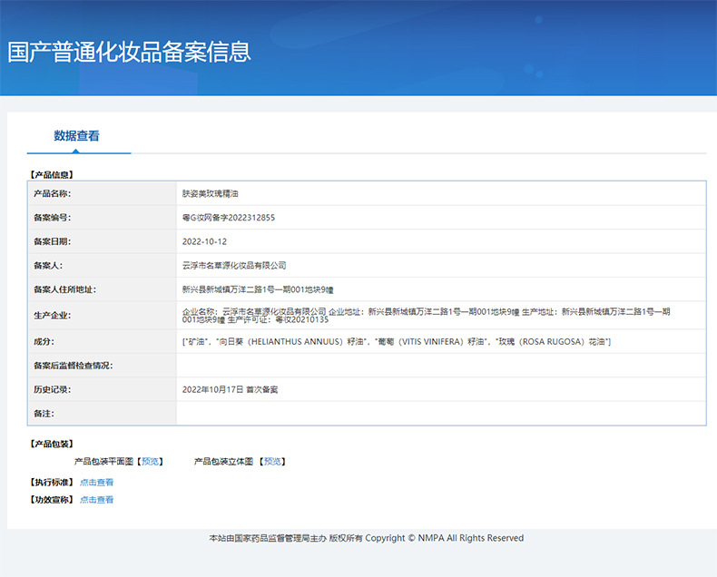This screenshot has height=577, width=717.
Task: Click the 产品包装立体图 label
Action: point(223,461)
